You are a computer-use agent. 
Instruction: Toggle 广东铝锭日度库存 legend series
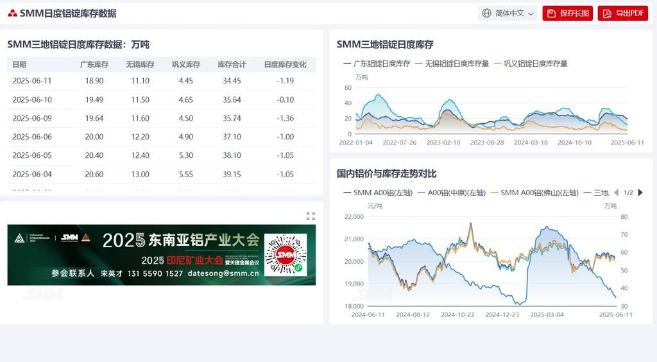coord(376,64)
